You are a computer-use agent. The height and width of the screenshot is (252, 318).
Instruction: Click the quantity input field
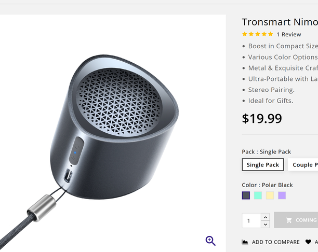(x=251, y=220)
